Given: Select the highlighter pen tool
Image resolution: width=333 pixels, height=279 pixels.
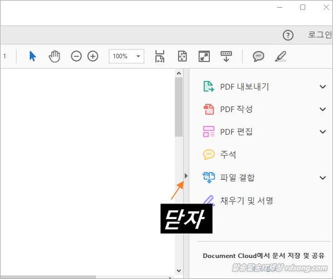Looking at the screenshot, I should (x=281, y=56).
